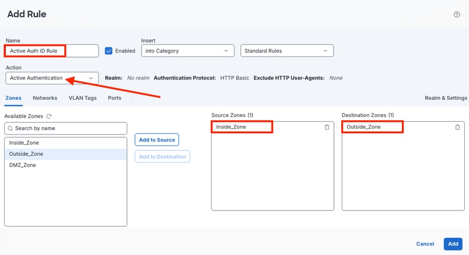Refresh the Available Zones list
Viewport: 469px width, 255px height.
49,117
